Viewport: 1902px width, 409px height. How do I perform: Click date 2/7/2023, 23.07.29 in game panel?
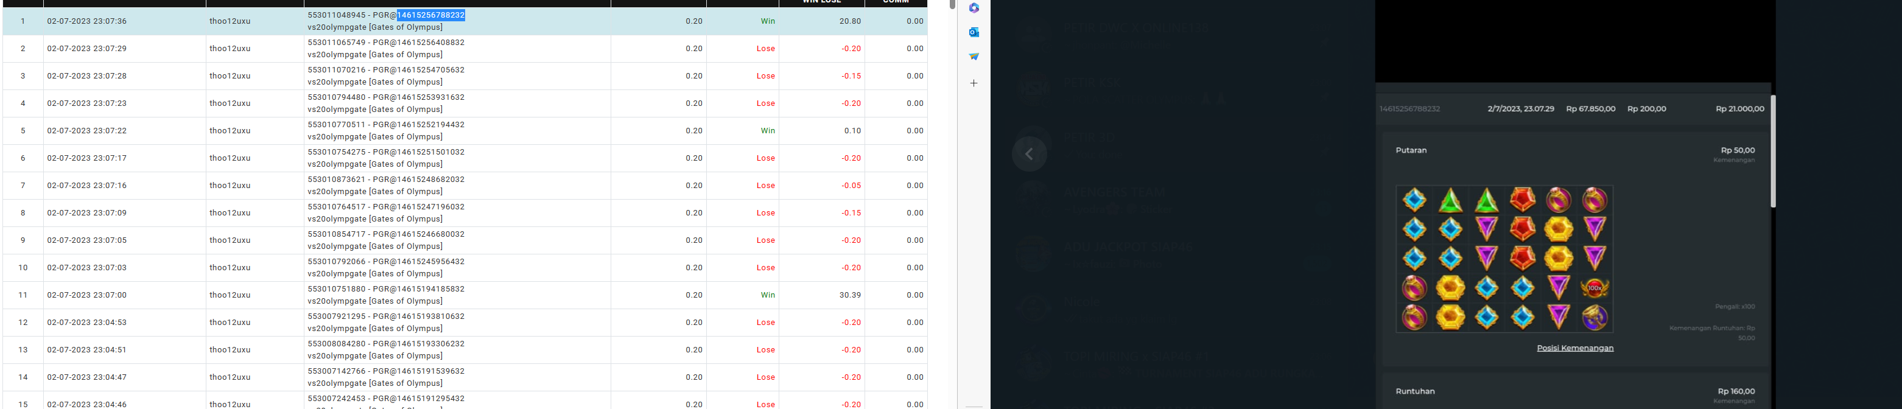pyautogui.click(x=1520, y=110)
